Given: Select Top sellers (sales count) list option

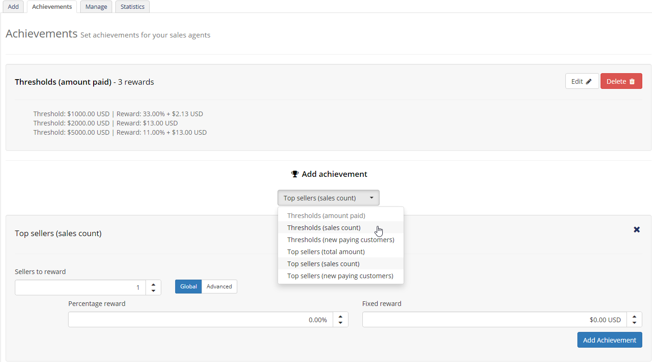Looking at the screenshot, I should 341,263.
